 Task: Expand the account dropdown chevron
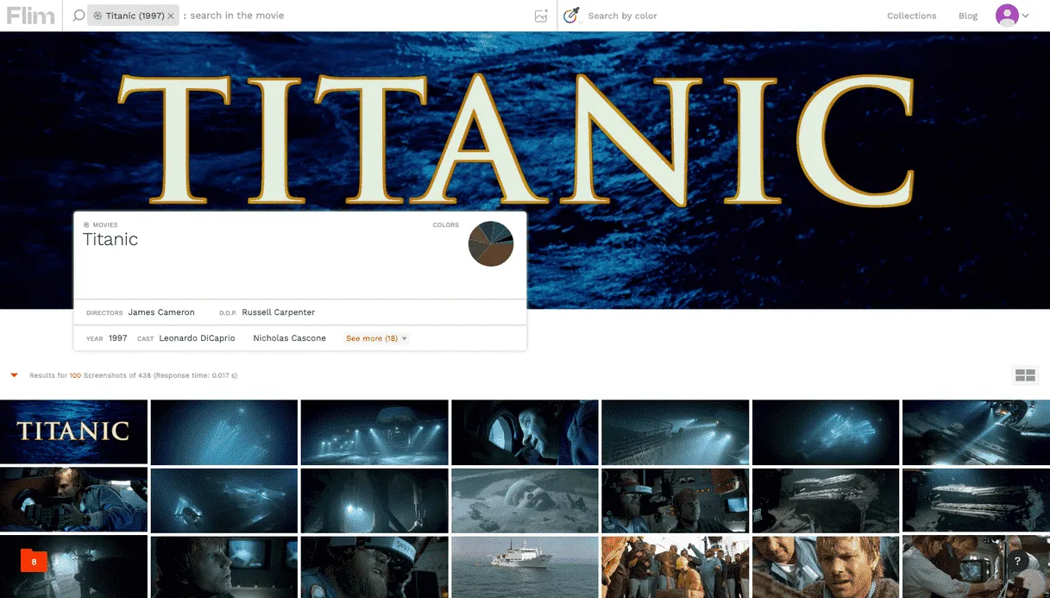pos(1026,16)
